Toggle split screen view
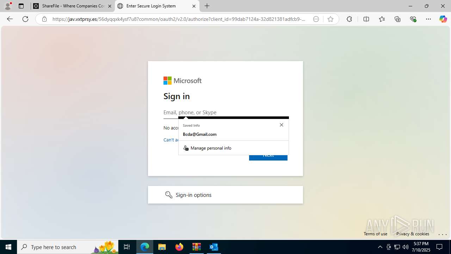 click(366, 19)
